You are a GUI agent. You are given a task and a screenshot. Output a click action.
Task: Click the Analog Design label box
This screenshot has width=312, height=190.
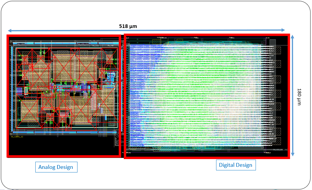[x=56, y=167]
